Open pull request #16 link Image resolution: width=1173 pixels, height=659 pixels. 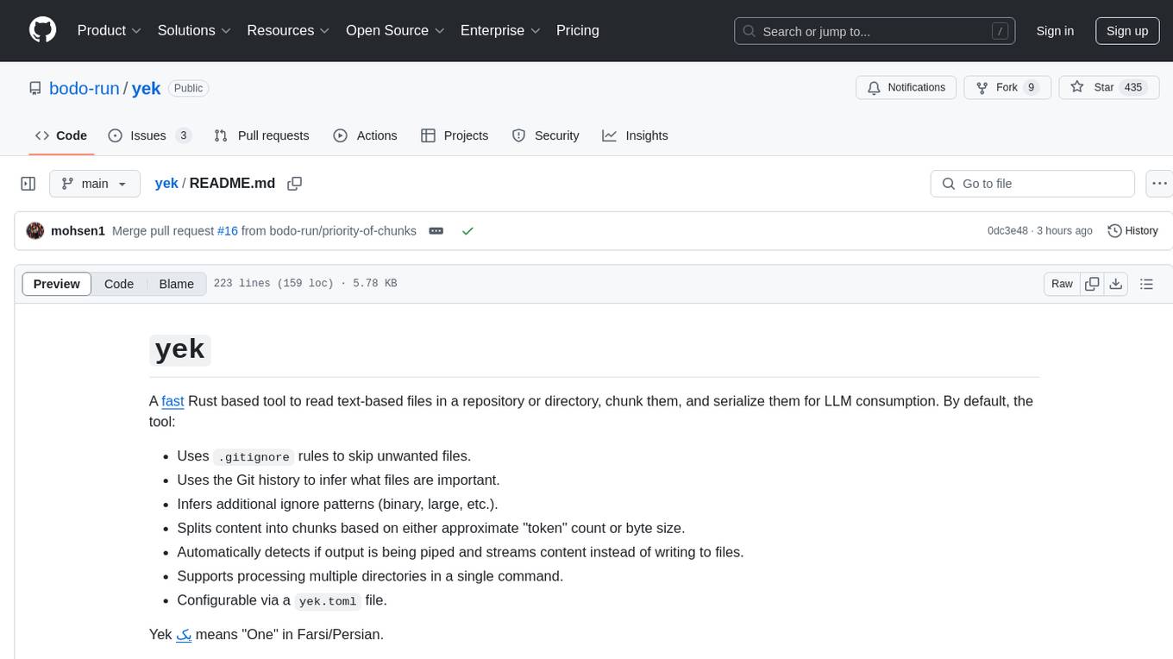[x=228, y=231]
